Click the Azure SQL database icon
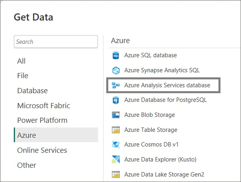 click(x=116, y=55)
